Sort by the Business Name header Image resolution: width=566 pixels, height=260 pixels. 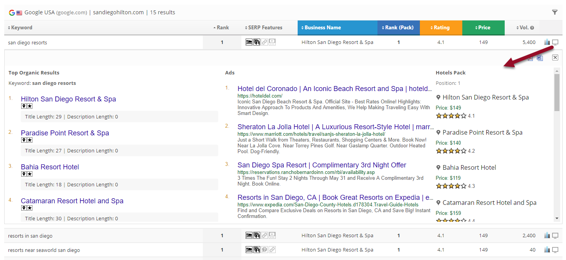(x=322, y=28)
